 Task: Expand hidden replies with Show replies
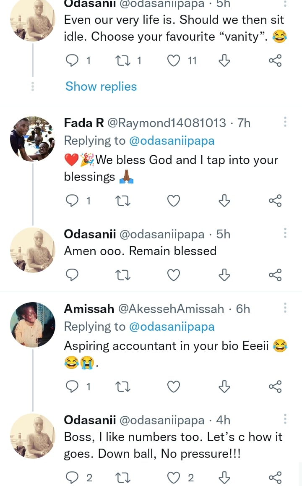tap(101, 86)
